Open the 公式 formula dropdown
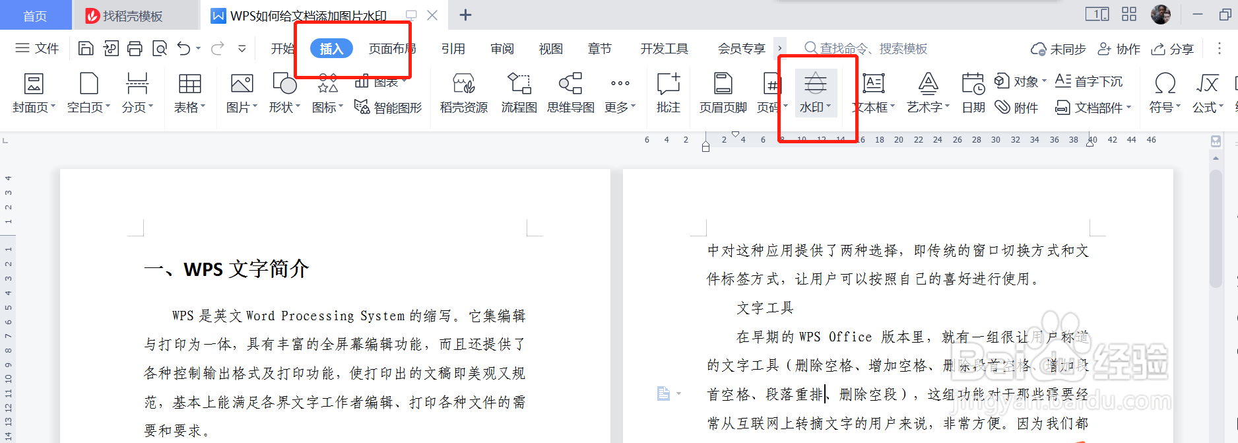 click(1208, 93)
